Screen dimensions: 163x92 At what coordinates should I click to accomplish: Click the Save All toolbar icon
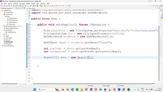[7, 6]
